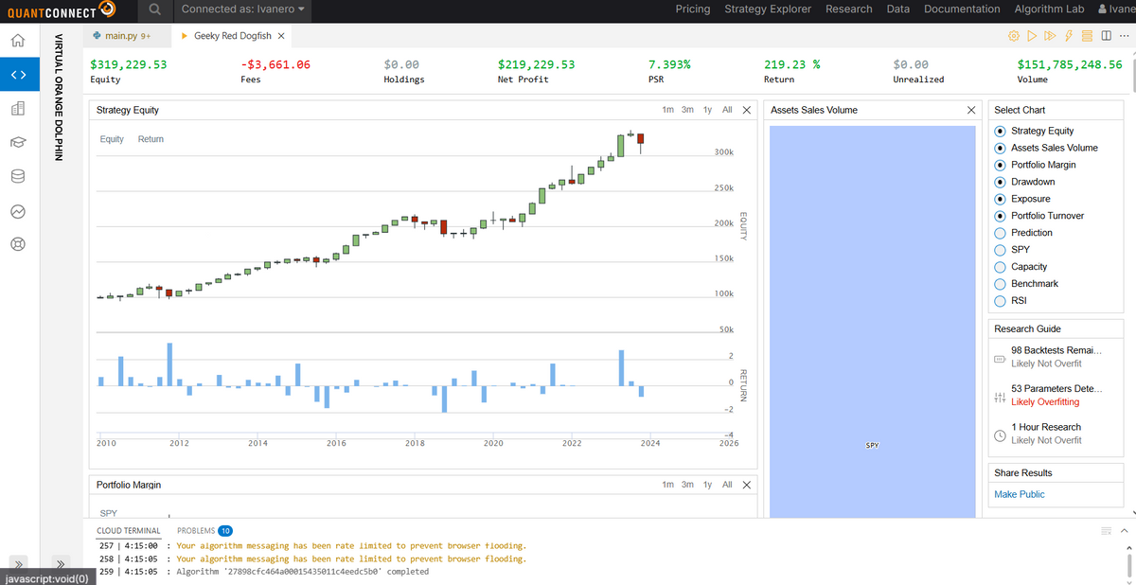Open the Connected as Ivanero dropdown
This screenshot has width=1136, height=585.
[x=243, y=9]
